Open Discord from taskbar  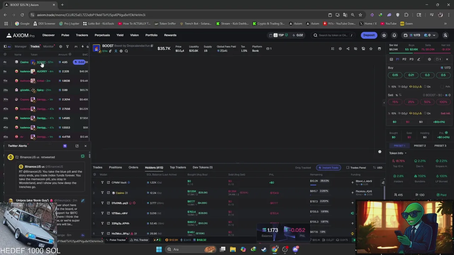295,249
